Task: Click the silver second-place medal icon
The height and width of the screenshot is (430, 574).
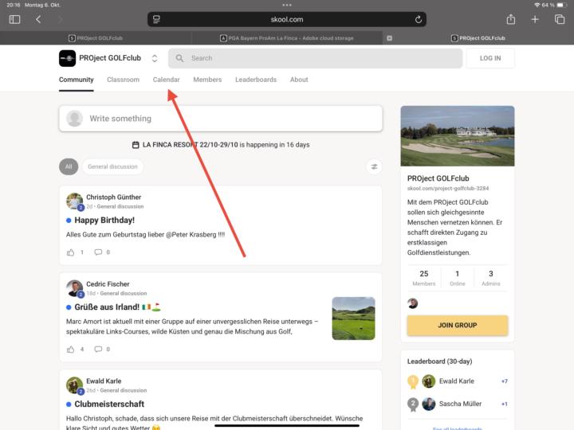Action: 413,405
